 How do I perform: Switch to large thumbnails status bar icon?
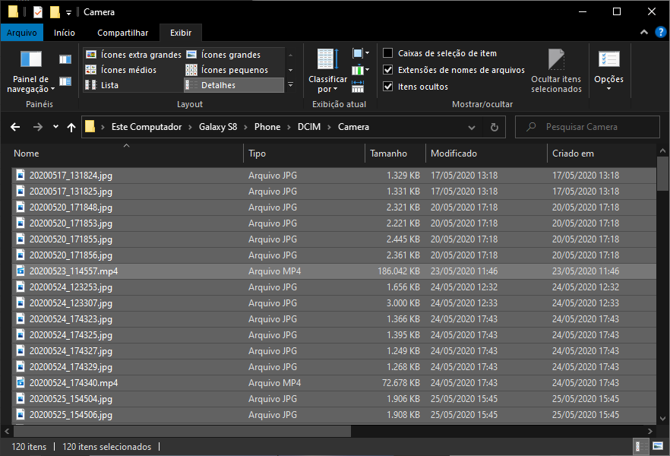(x=658, y=447)
